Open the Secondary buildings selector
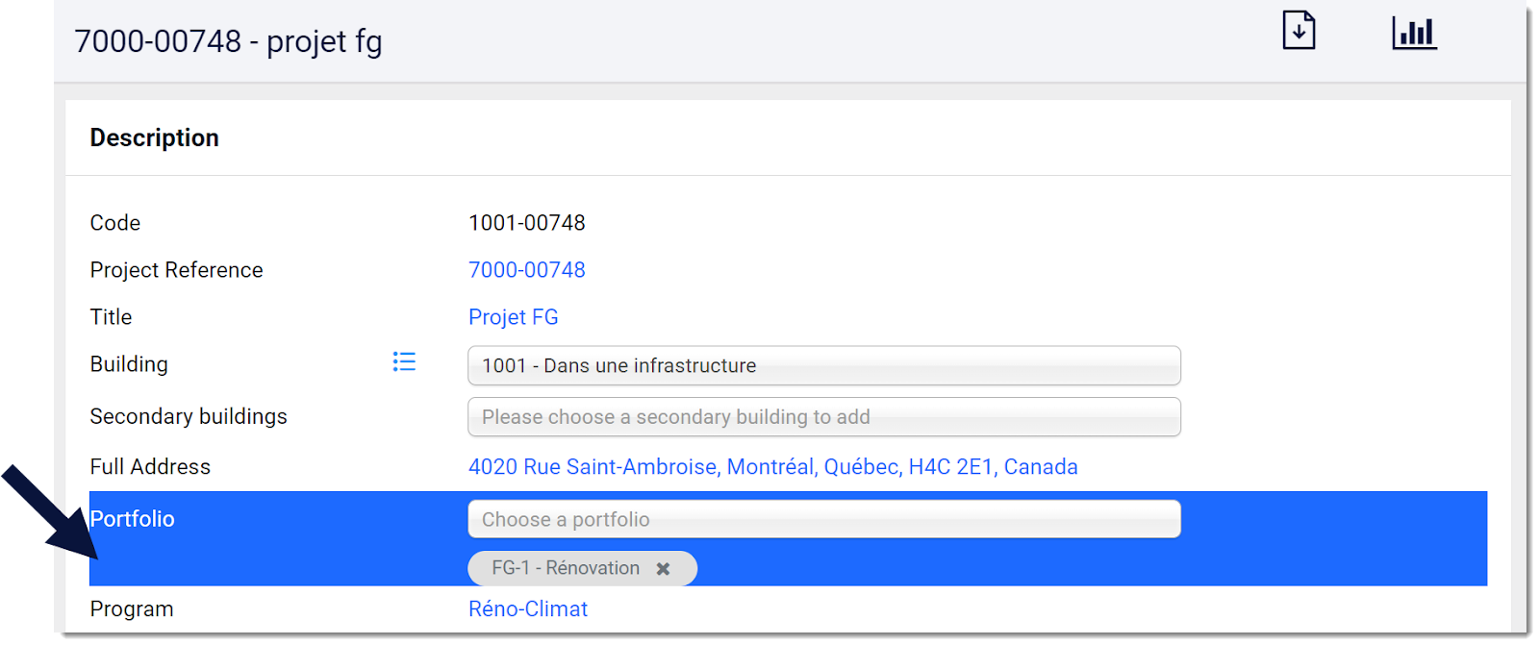This screenshot has height=645, width=1539. [x=824, y=417]
